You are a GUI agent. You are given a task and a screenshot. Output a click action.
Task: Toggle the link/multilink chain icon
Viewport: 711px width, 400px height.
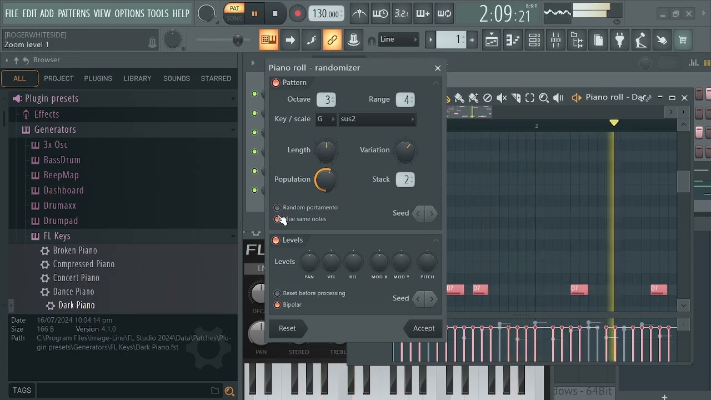point(332,39)
